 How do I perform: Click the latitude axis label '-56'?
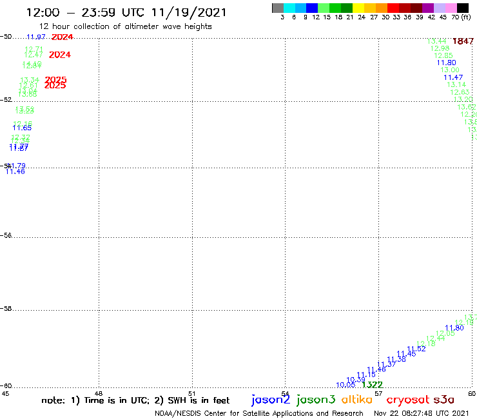tap(6, 235)
